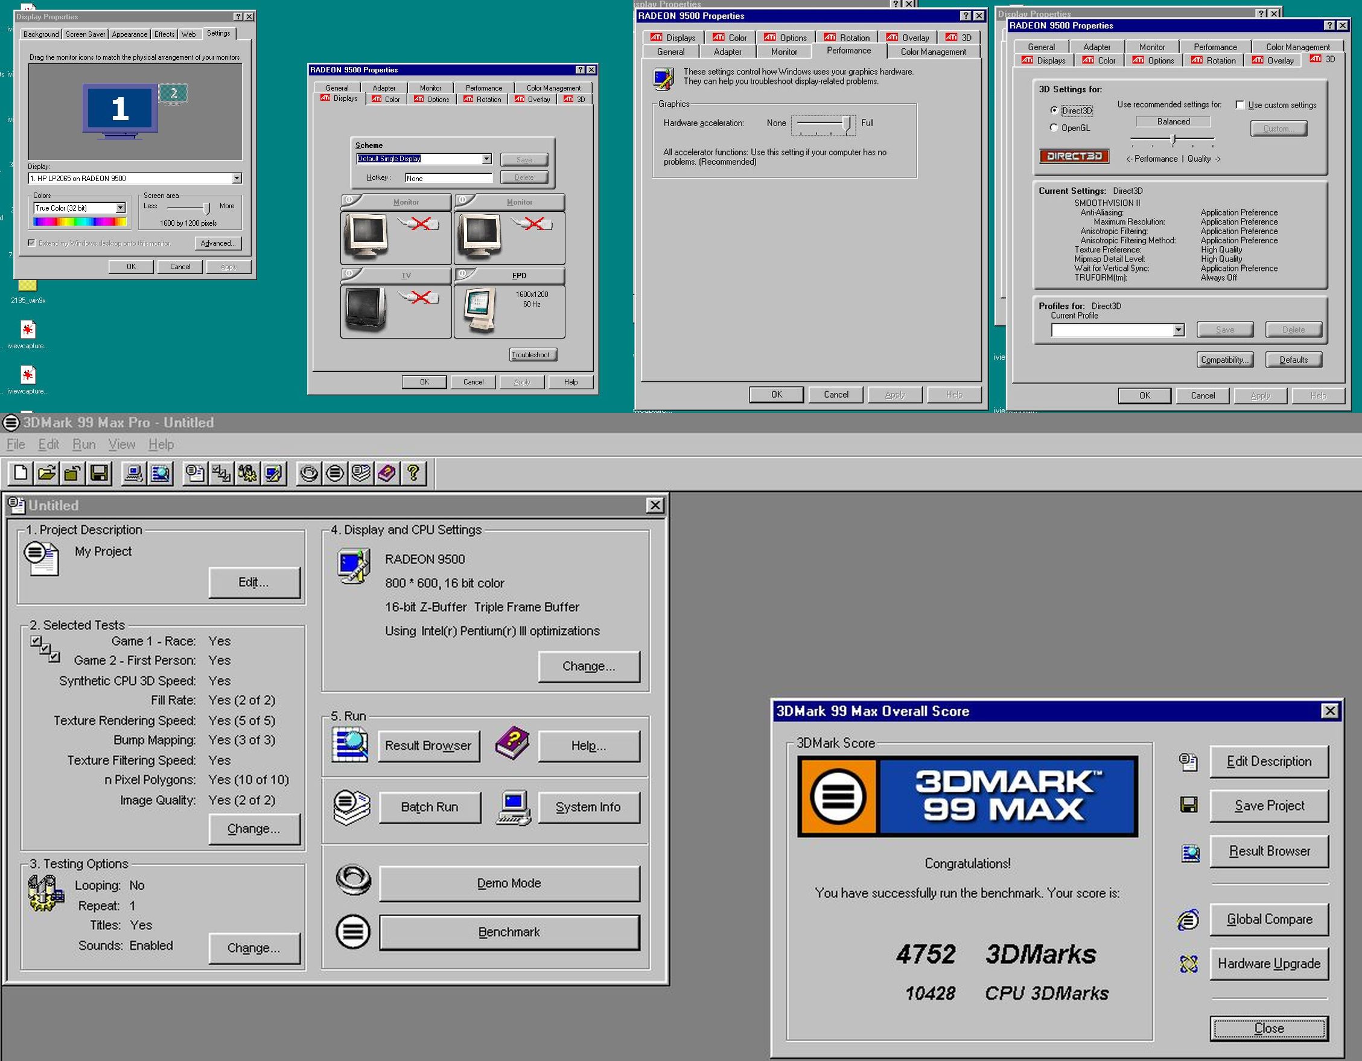Toggle the FPD display enable button
The height and width of the screenshot is (1061, 1362).
(463, 275)
